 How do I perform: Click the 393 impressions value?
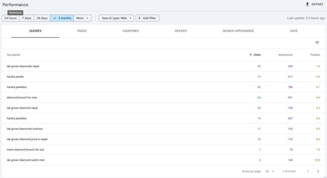pyautogui.click(x=290, y=66)
